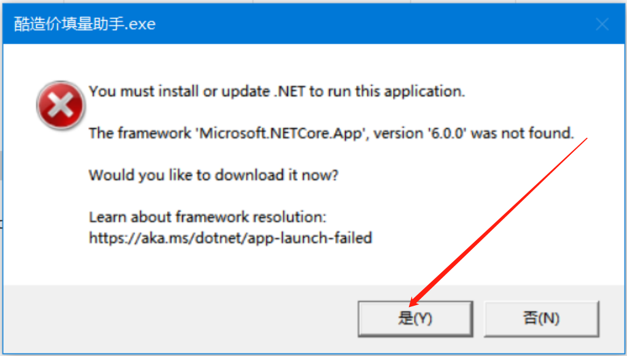Click the tail end of the red arrow line
This screenshot has width=627, height=356.
(586, 140)
